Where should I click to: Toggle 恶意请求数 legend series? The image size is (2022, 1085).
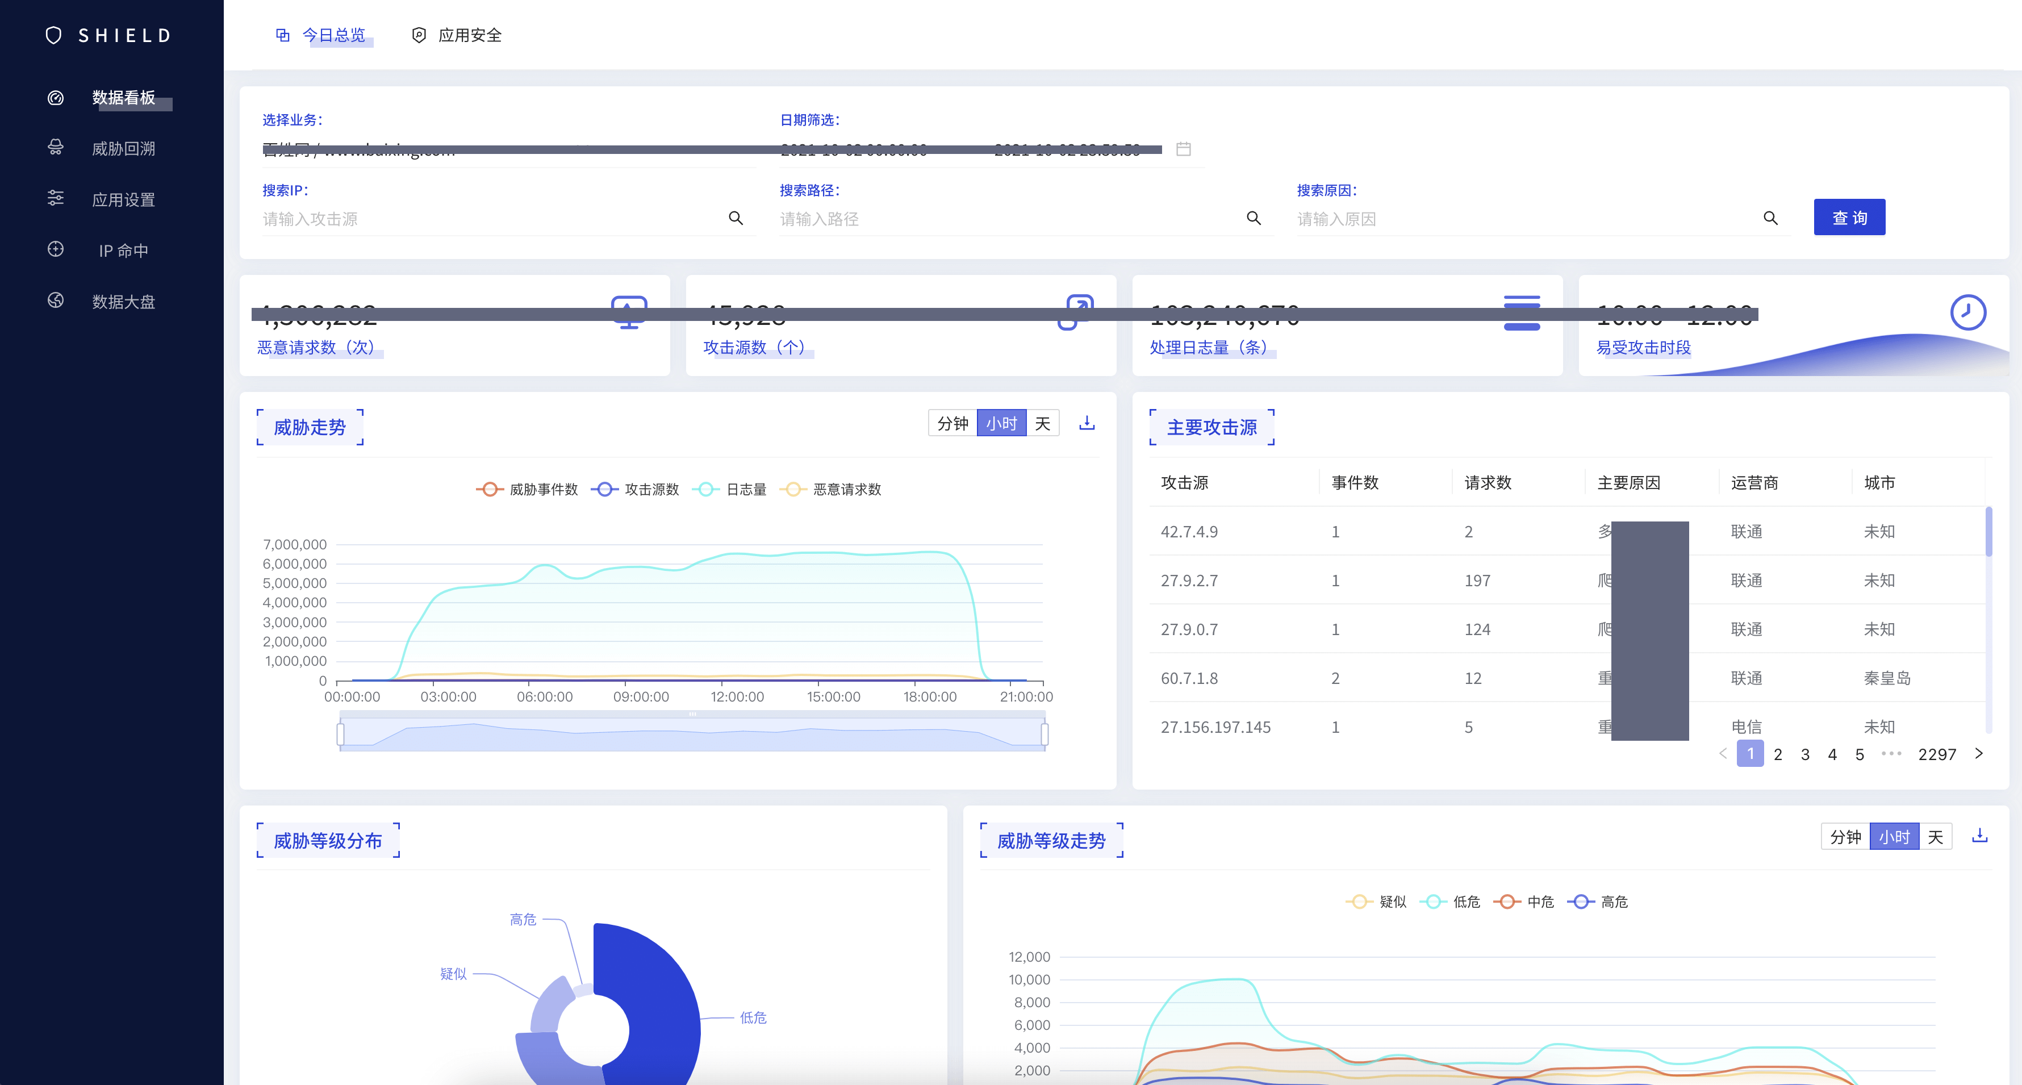point(830,489)
